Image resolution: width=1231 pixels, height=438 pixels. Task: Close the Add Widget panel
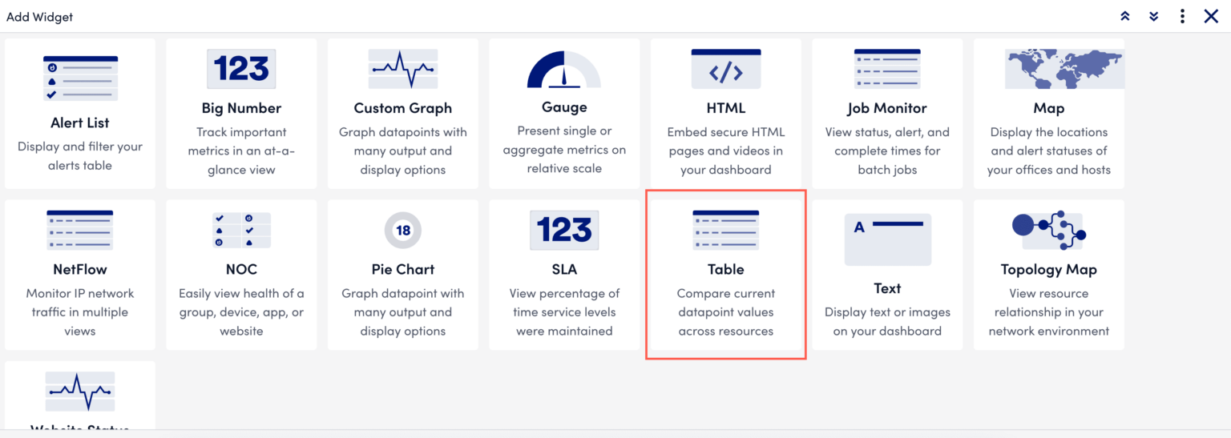(1211, 16)
